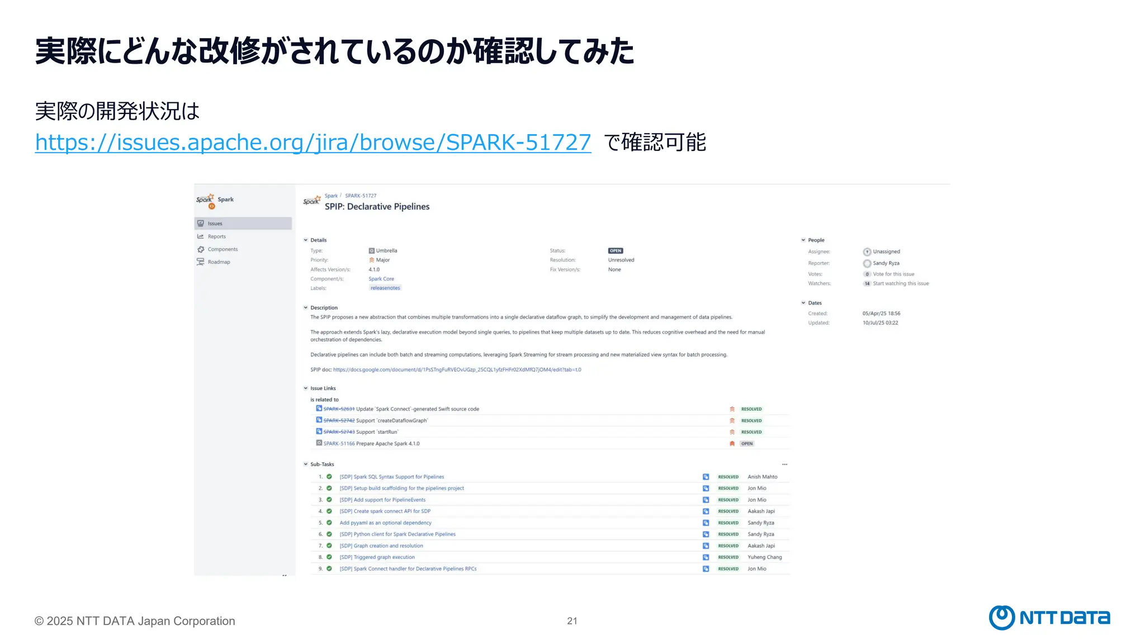Click the Reports chart icon
Image resolution: width=1145 pixels, height=644 pixels.
[x=201, y=236]
